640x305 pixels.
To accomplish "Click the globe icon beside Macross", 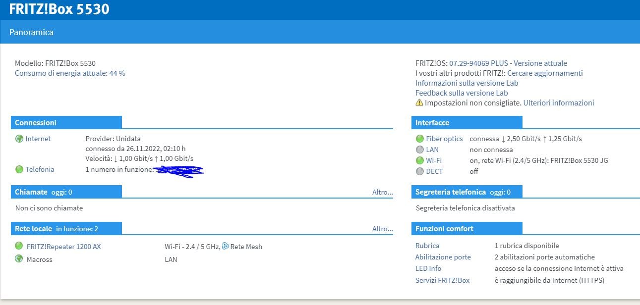I will point(19,258).
